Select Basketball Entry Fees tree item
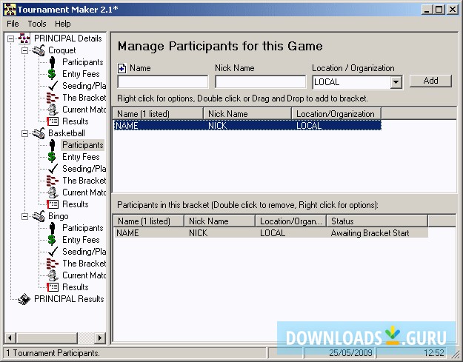 pyautogui.click(x=81, y=157)
